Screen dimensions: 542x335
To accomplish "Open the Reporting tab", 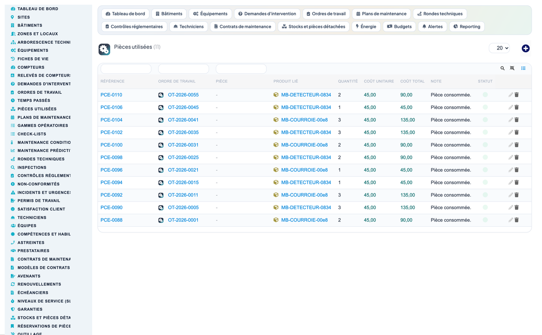I will pyautogui.click(x=467, y=27).
